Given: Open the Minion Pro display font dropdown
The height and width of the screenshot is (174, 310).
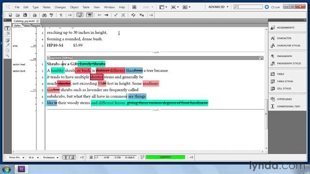Looking at the screenshot, I should click(x=16, y=158).
